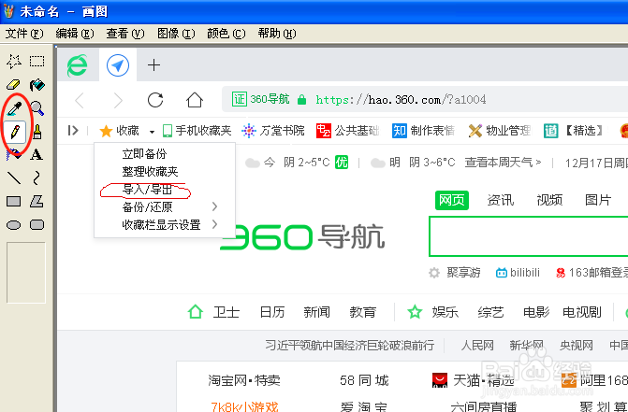Screen dimensions: 628x412
Task: Click the 360 browser logo tab
Action: [x=78, y=65]
